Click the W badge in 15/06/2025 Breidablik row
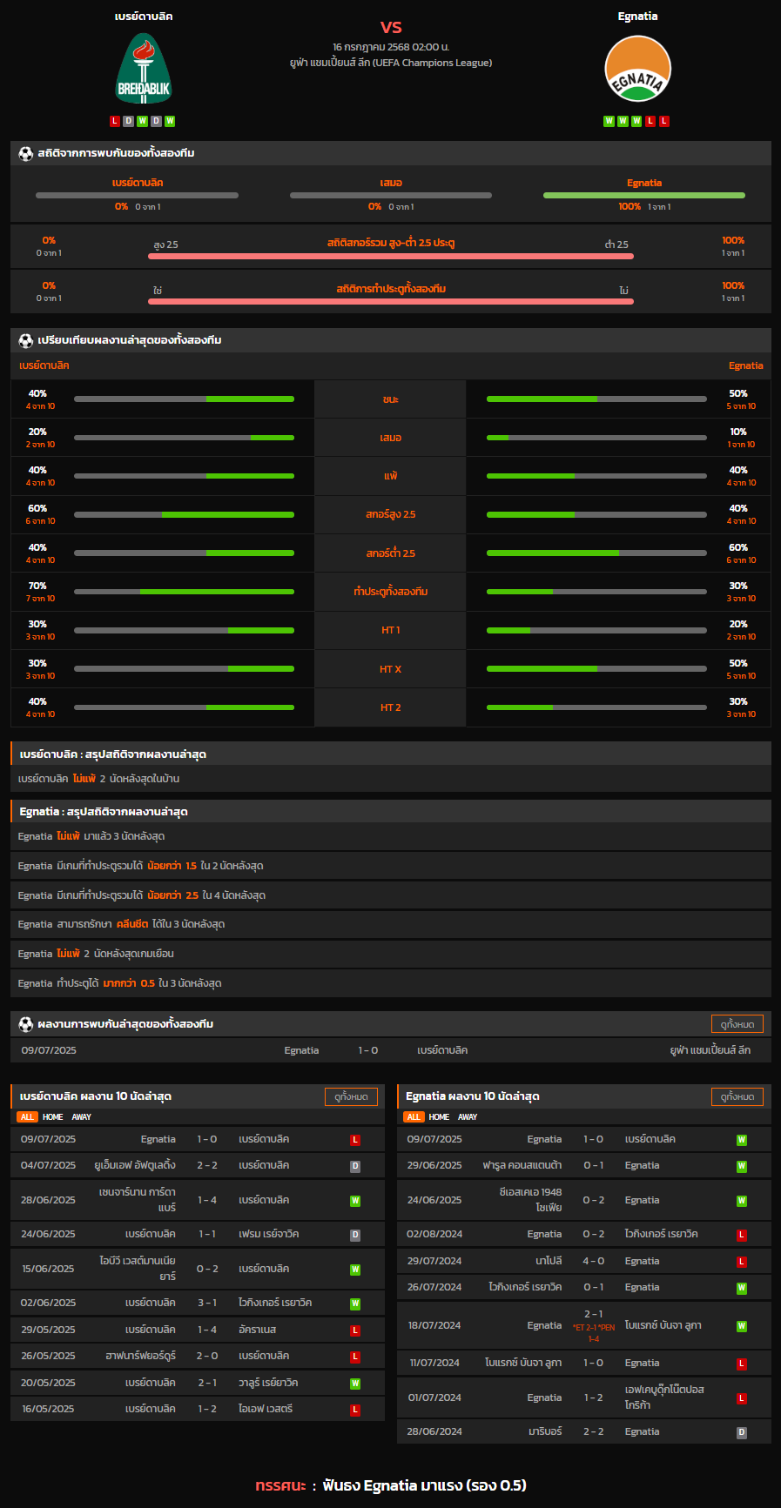The width and height of the screenshot is (781, 1508). tap(355, 1270)
